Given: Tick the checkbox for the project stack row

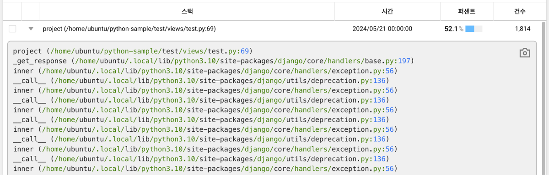Looking at the screenshot, I should point(12,29).
